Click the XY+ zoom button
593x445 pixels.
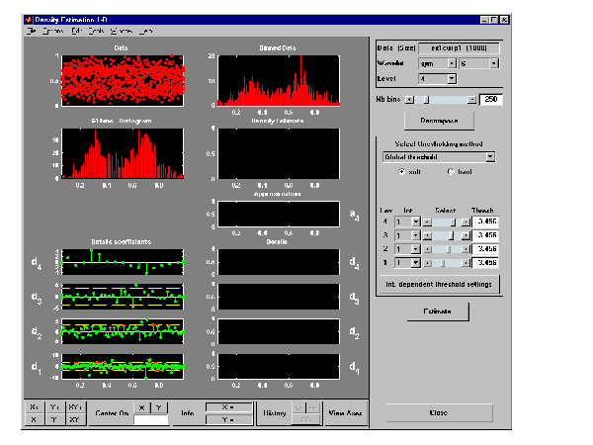coord(76,406)
